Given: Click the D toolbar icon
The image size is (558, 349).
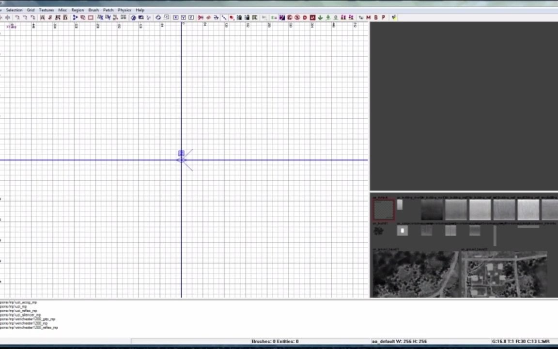Looking at the screenshot, I should [305, 17].
